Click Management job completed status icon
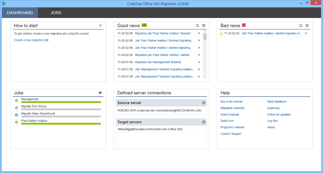The image size is (323, 173). pos(17,100)
